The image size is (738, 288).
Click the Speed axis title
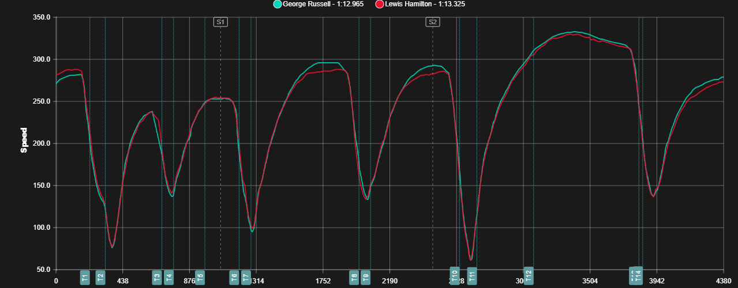(x=24, y=140)
